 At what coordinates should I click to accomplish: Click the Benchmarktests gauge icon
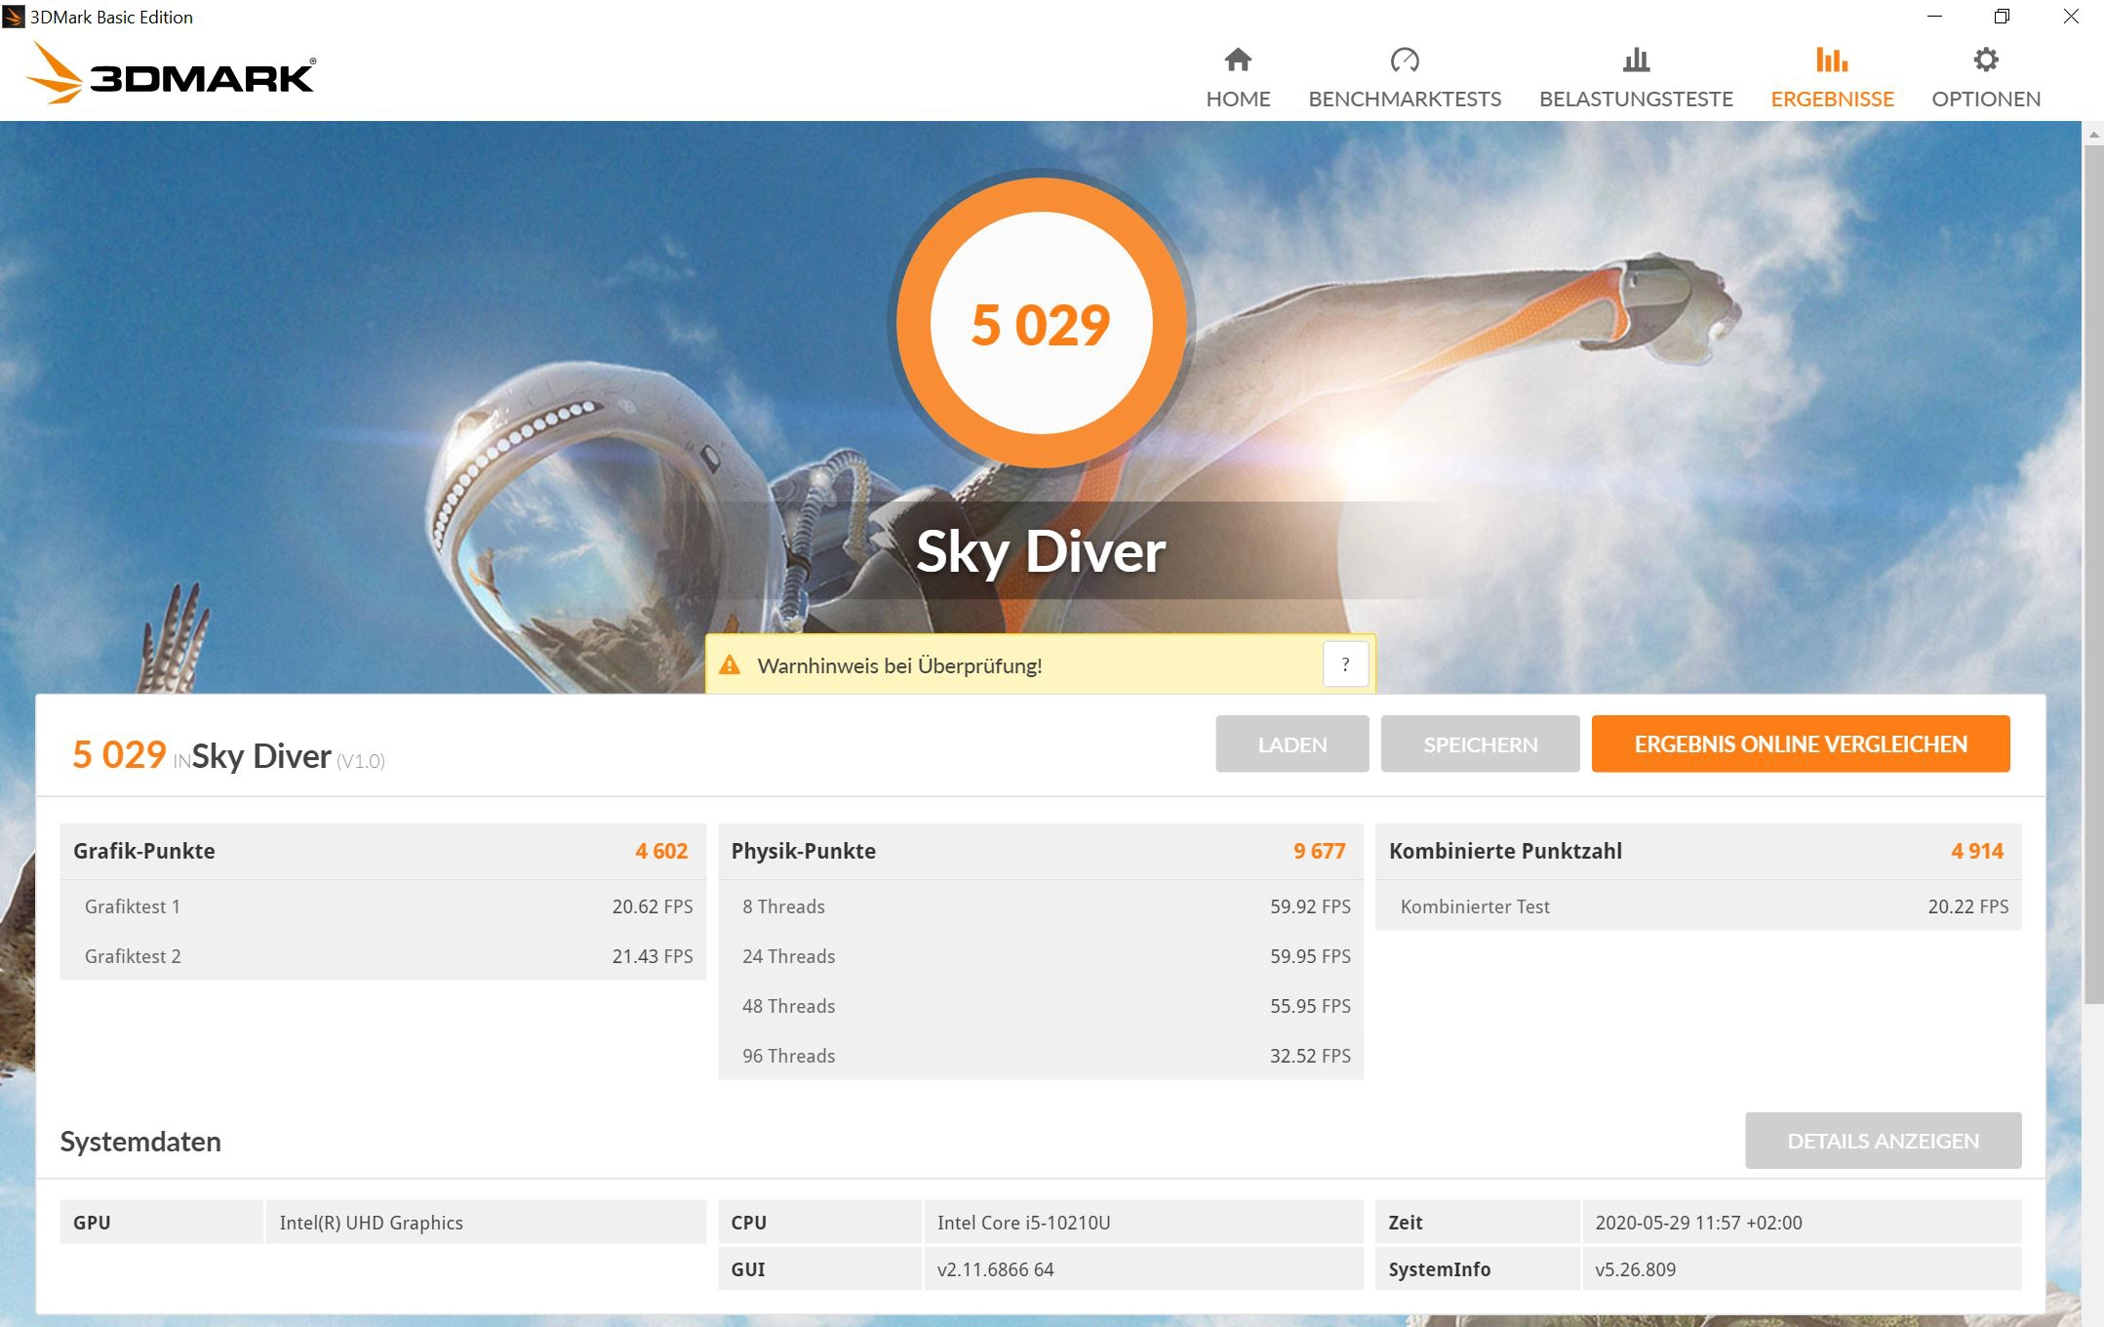[x=1405, y=60]
